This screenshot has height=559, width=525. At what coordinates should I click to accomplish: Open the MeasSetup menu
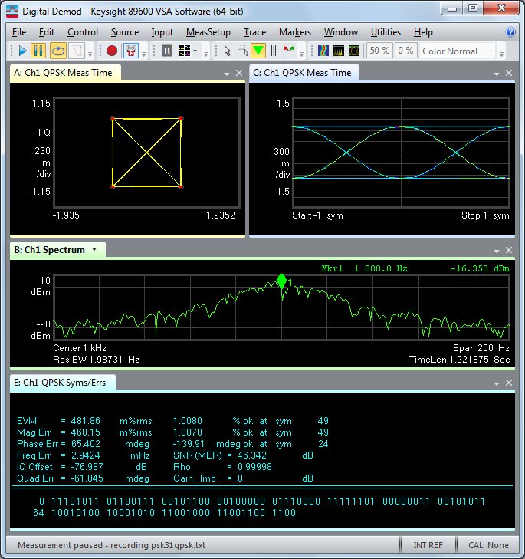(208, 32)
